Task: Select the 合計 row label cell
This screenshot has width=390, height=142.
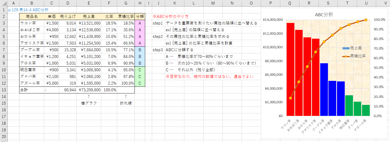Action: coord(32,90)
